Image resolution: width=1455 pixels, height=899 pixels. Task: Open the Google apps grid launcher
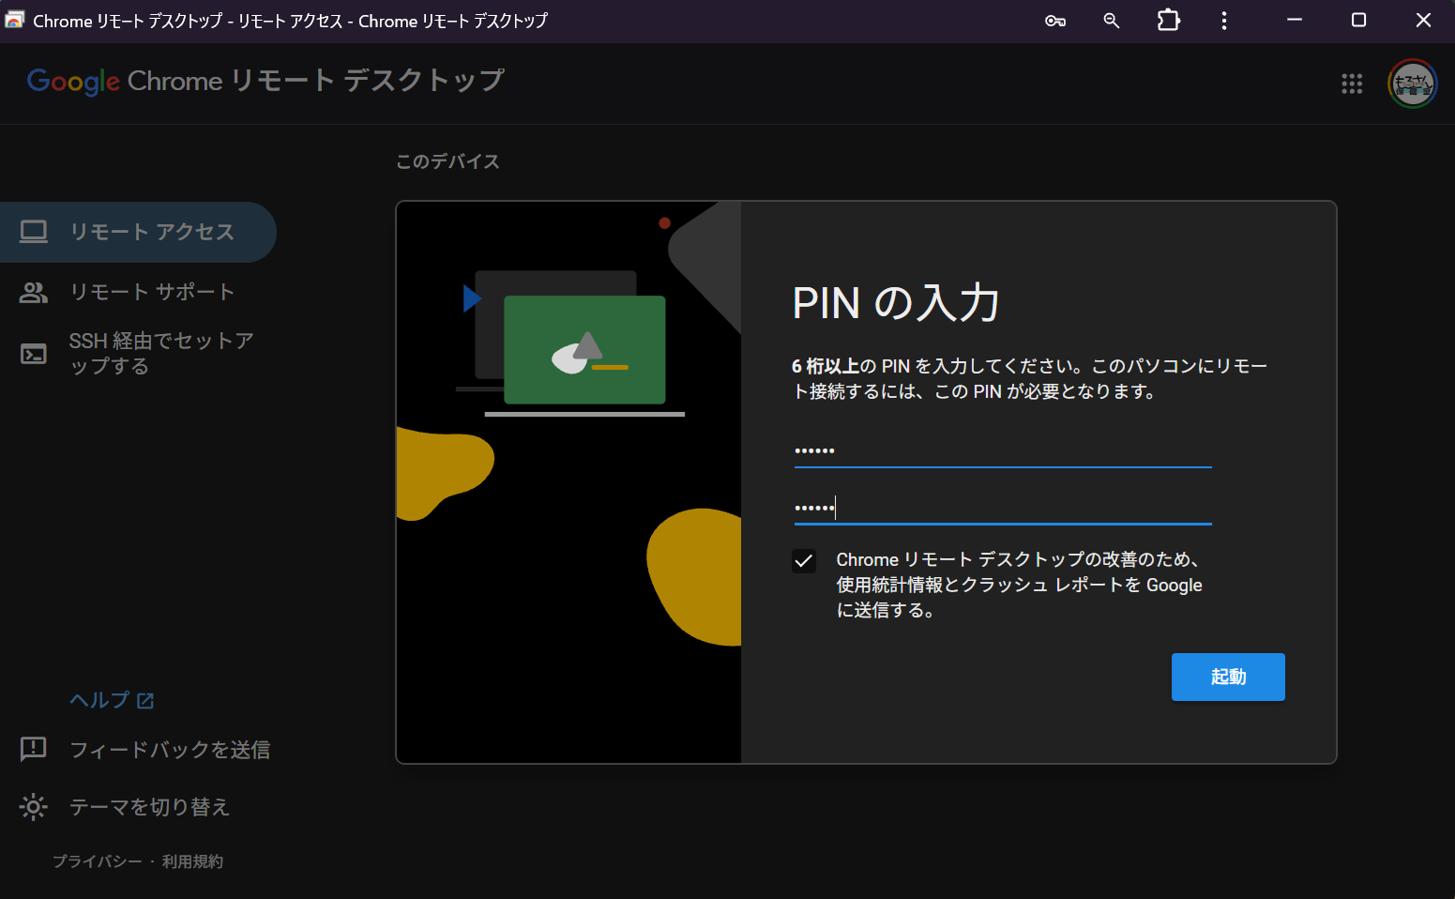point(1351,84)
